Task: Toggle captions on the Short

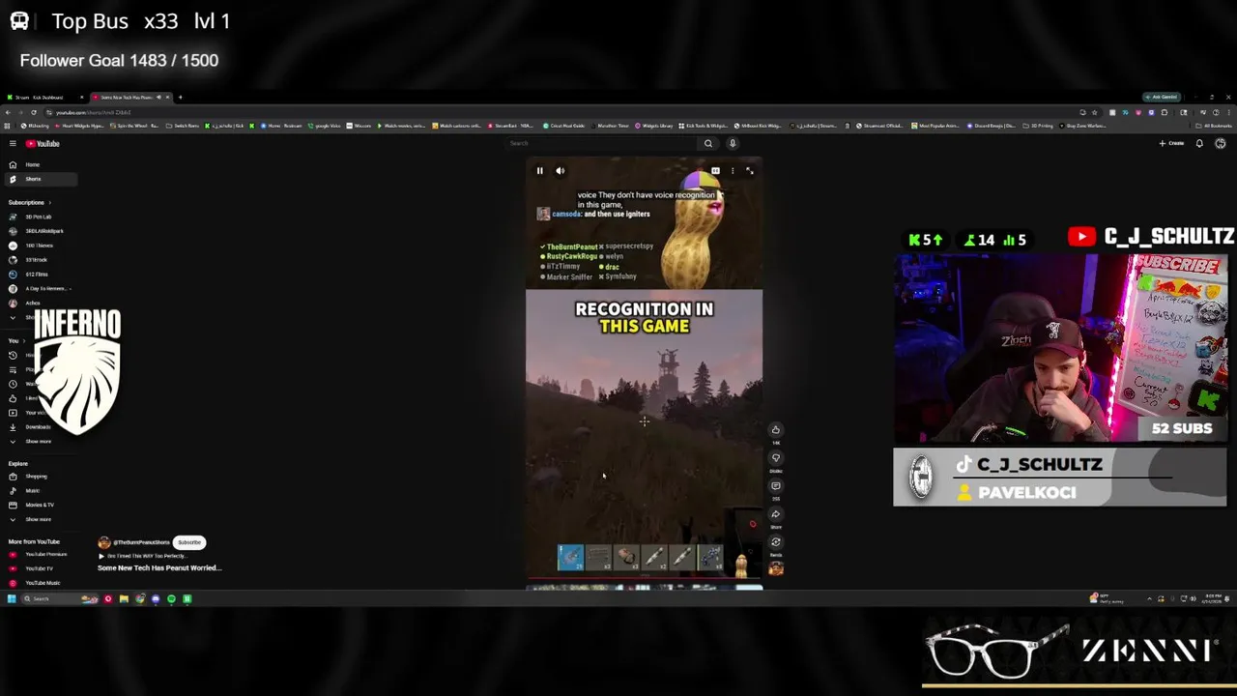Action: [x=715, y=170]
